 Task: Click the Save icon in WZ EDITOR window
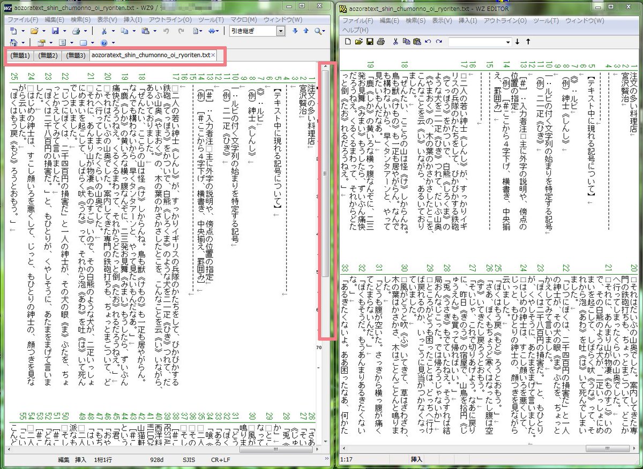coord(370,42)
